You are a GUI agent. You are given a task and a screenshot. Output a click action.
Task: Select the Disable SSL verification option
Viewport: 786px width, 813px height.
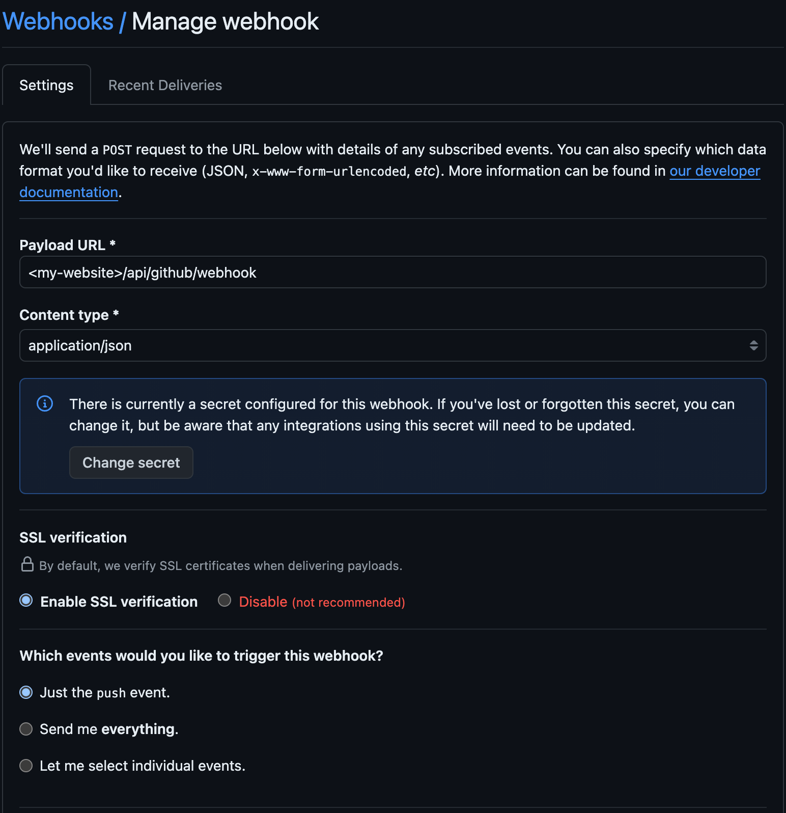(224, 601)
